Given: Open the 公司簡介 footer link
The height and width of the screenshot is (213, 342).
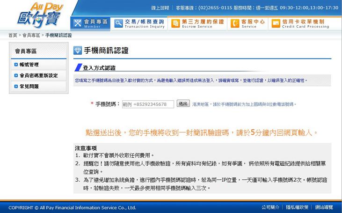Looking at the screenshot, I should (270, 207).
